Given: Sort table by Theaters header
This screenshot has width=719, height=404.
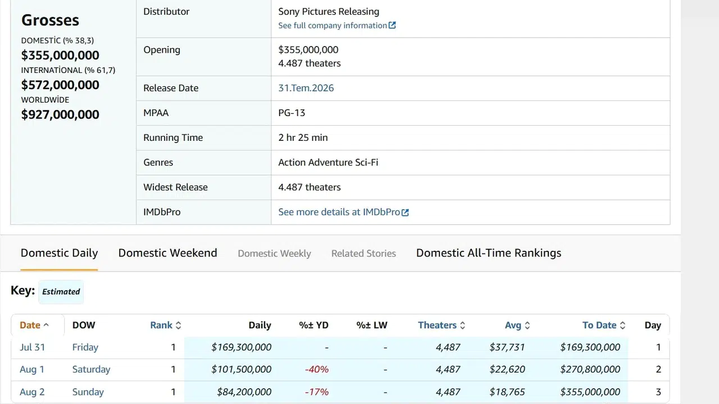Looking at the screenshot, I should (437, 325).
